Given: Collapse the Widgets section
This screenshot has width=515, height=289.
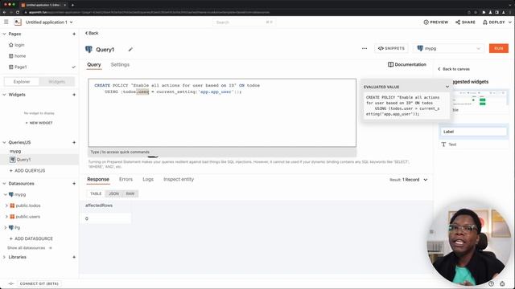Looking at the screenshot, I should pyautogui.click(x=4, y=95).
